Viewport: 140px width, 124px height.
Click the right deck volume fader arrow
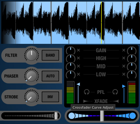click(124, 86)
